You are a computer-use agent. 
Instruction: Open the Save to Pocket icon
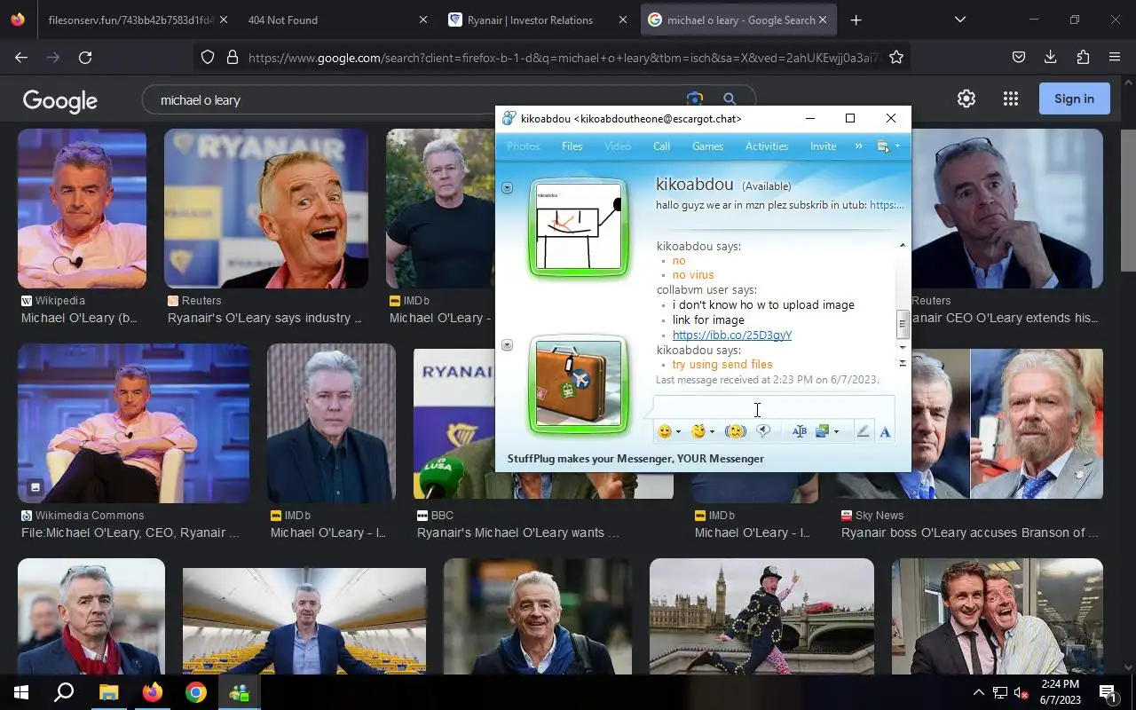click(x=1019, y=57)
